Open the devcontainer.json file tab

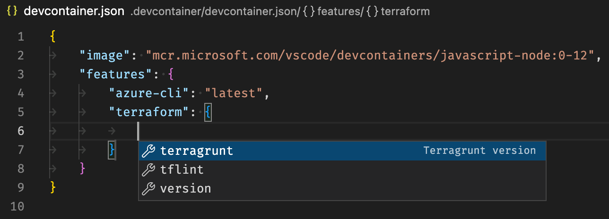(x=74, y=11)
